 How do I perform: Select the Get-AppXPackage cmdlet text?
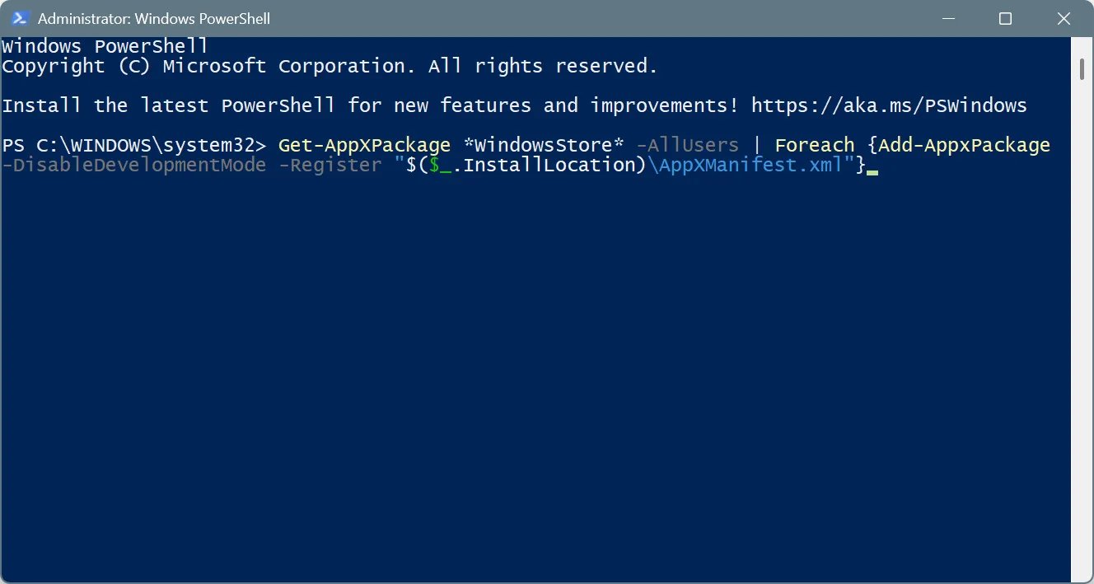363,144
